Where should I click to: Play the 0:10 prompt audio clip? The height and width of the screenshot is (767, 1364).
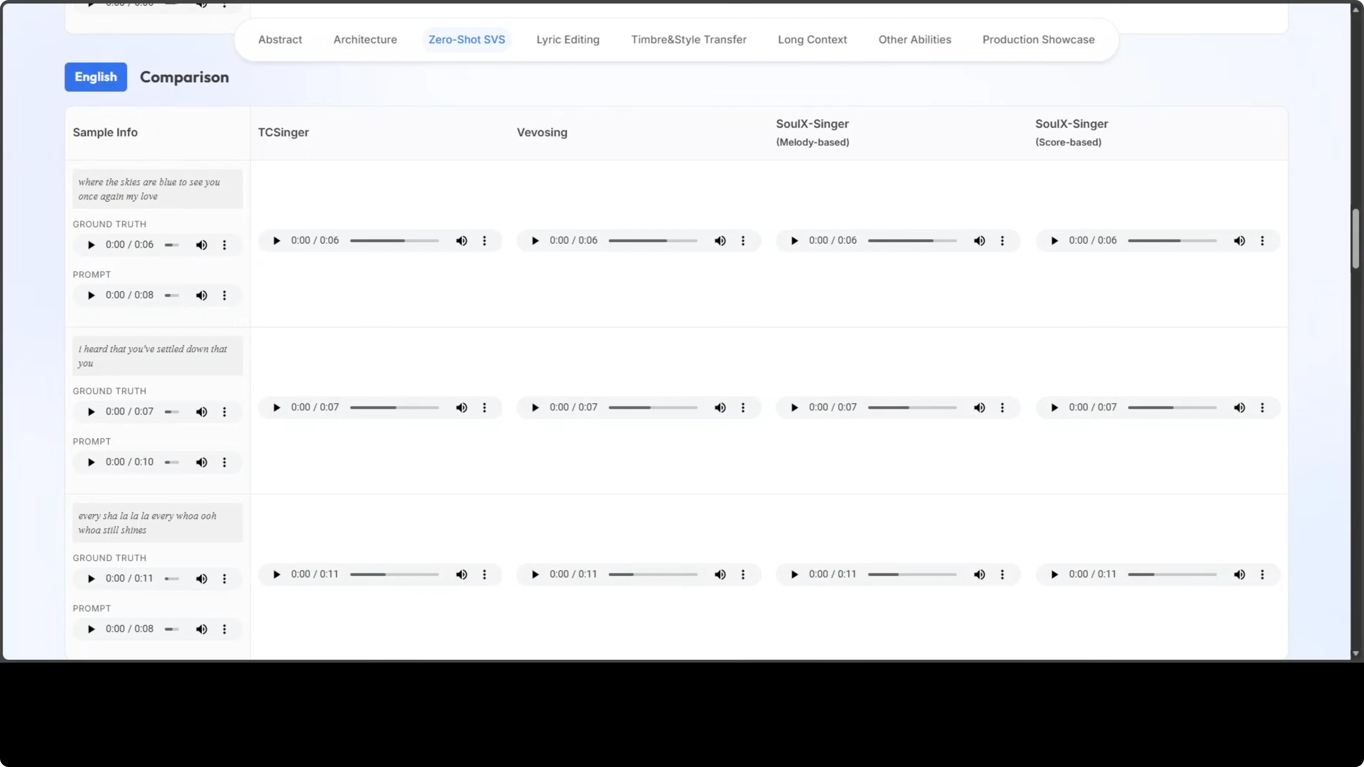tap(91, 462)
